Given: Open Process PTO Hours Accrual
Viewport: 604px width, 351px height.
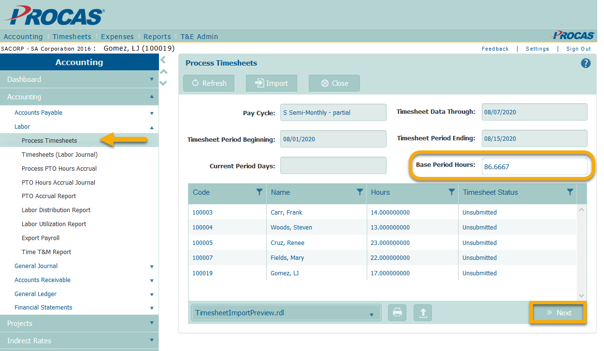Looking at the screenshot, I should (59, 169).
